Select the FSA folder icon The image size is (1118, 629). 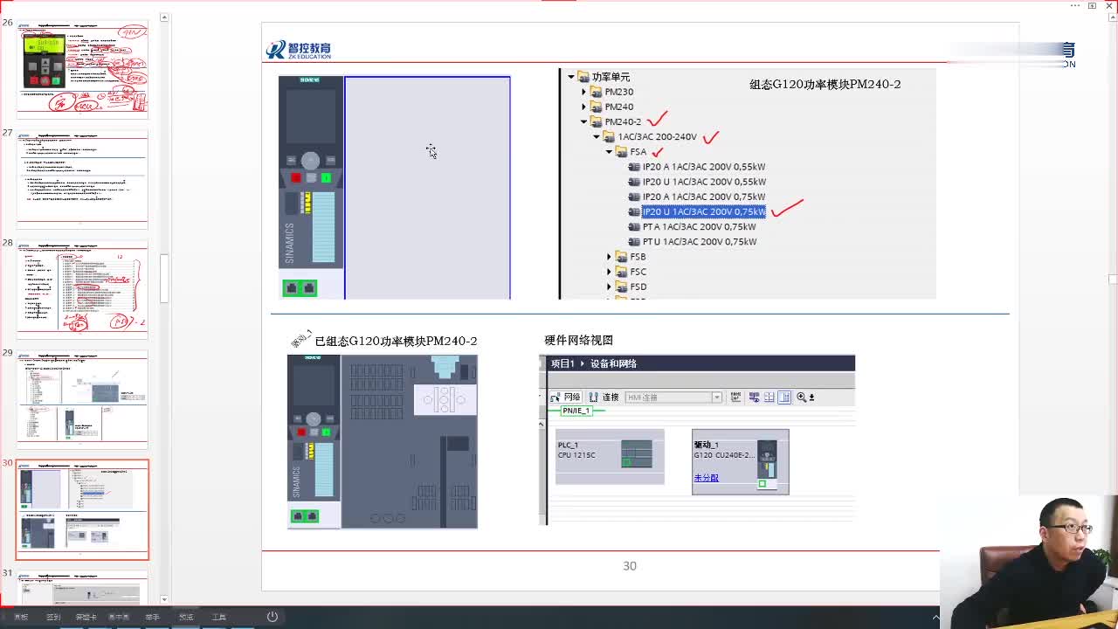pos(621,152)
